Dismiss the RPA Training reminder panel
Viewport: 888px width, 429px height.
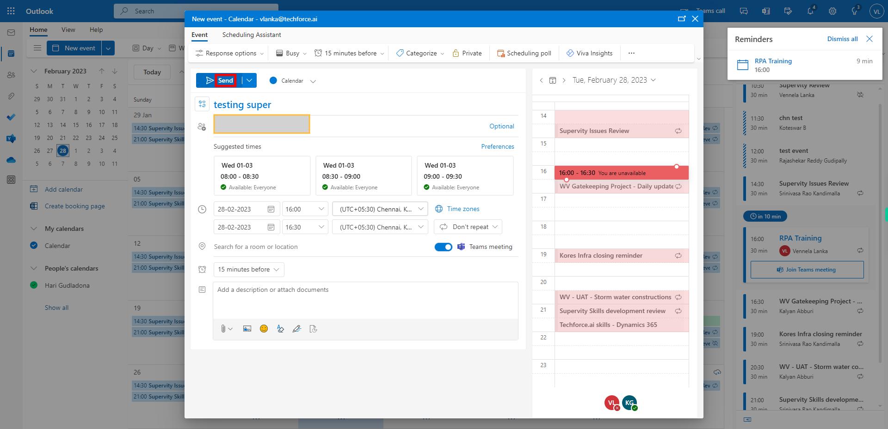click(869, 39)
